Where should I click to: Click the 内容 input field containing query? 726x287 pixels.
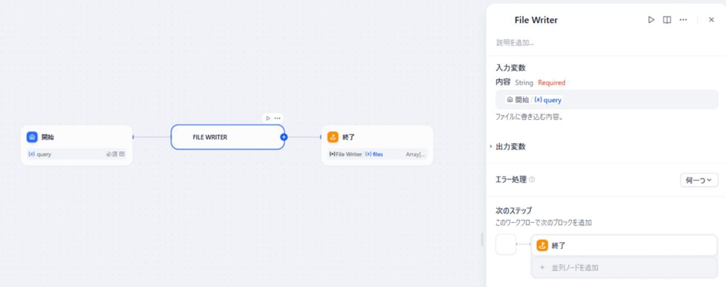point(607,99)
